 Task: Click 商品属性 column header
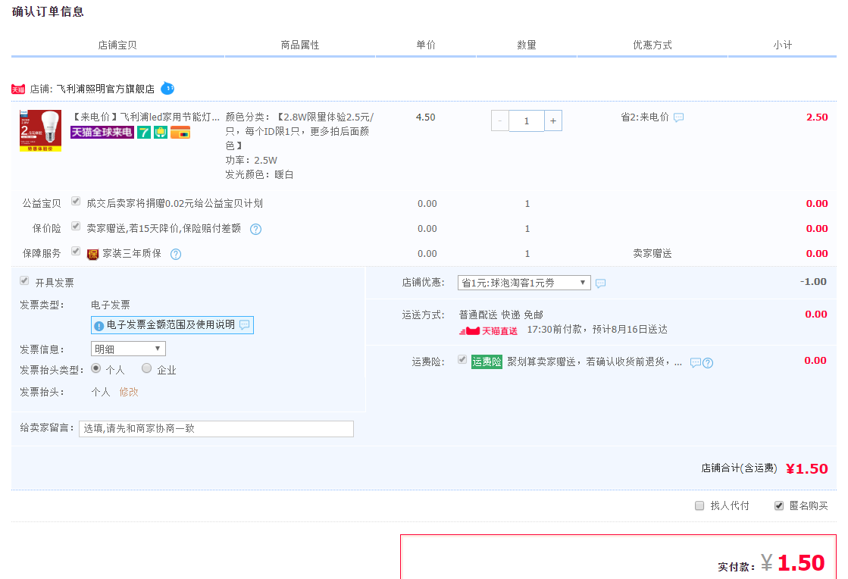pyautogui.click(x=300, y=45)
